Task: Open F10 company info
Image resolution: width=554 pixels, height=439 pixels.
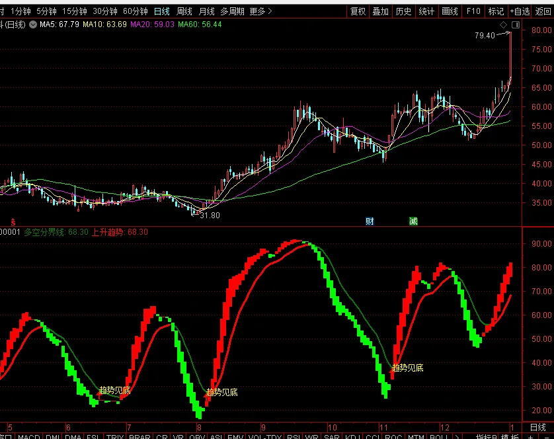Action: pos(473,11)
